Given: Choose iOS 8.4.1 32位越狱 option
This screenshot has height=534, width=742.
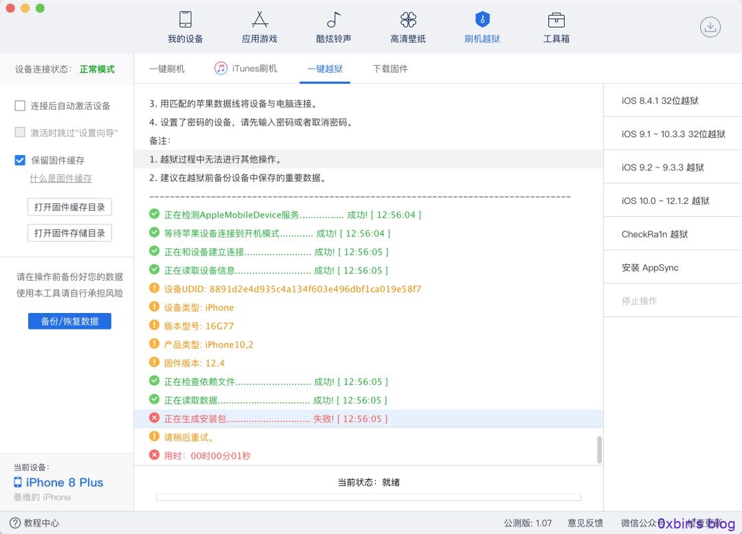Looking at the screenshot, I should click(673, 101).
